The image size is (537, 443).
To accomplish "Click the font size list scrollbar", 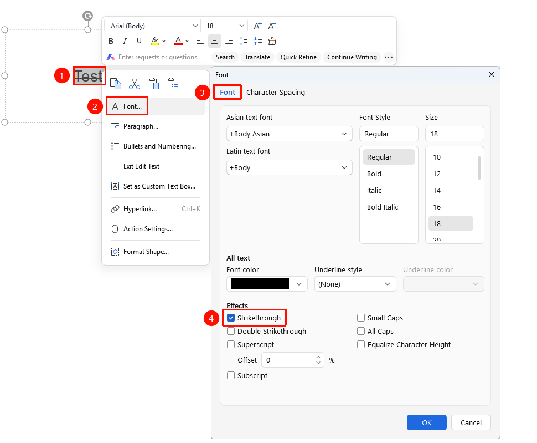I will 479,168.
